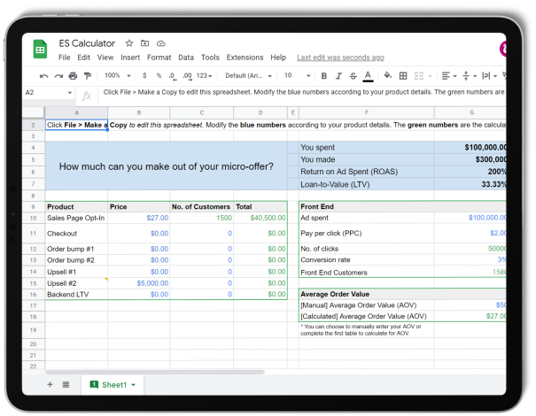
Task: Decrease decimal places icon
Action: click(x=172, y=76)
